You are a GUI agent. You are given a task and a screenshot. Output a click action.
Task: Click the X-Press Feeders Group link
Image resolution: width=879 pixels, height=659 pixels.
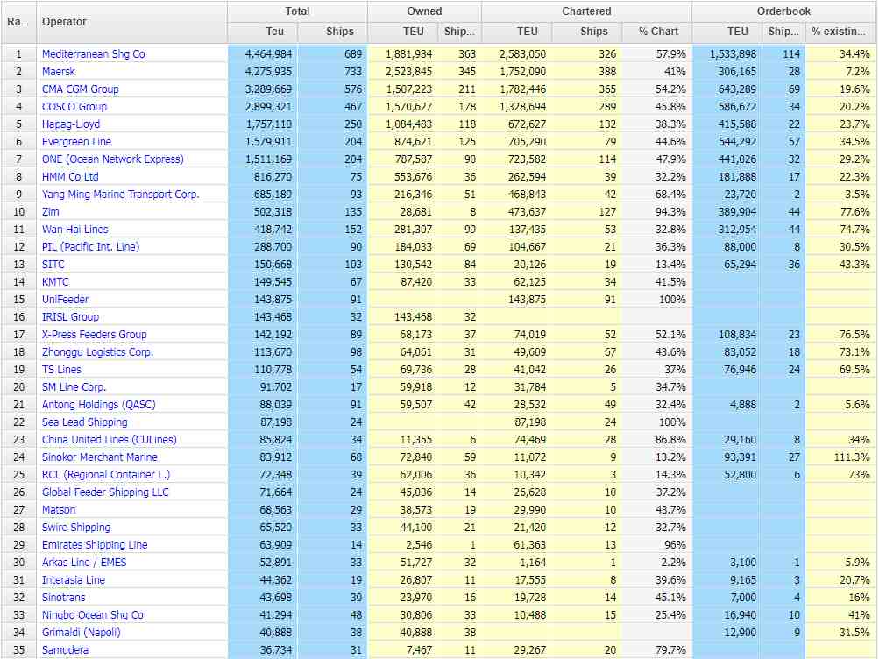coord(94,334)
